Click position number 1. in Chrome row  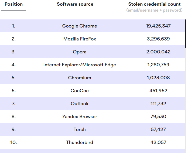(13, 26)
